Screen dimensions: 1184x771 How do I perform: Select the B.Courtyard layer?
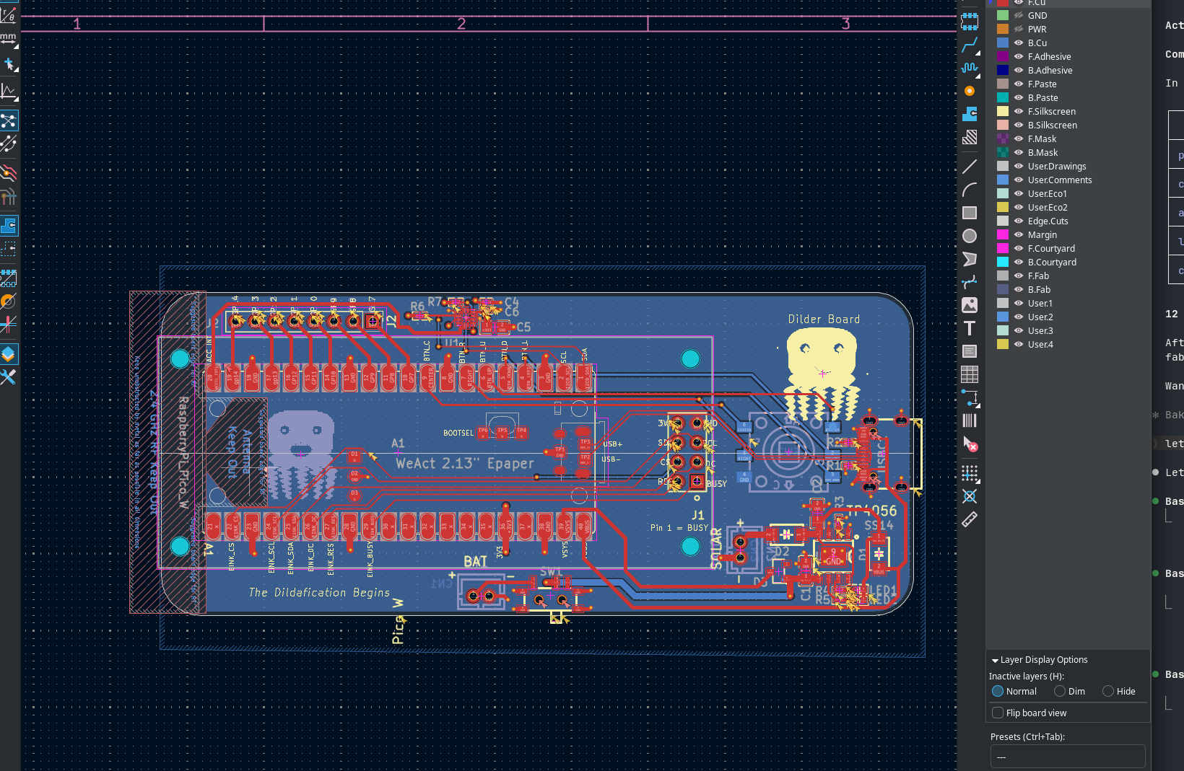click(1052, 262)
